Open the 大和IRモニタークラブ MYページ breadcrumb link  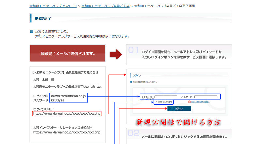pos(53,6)
